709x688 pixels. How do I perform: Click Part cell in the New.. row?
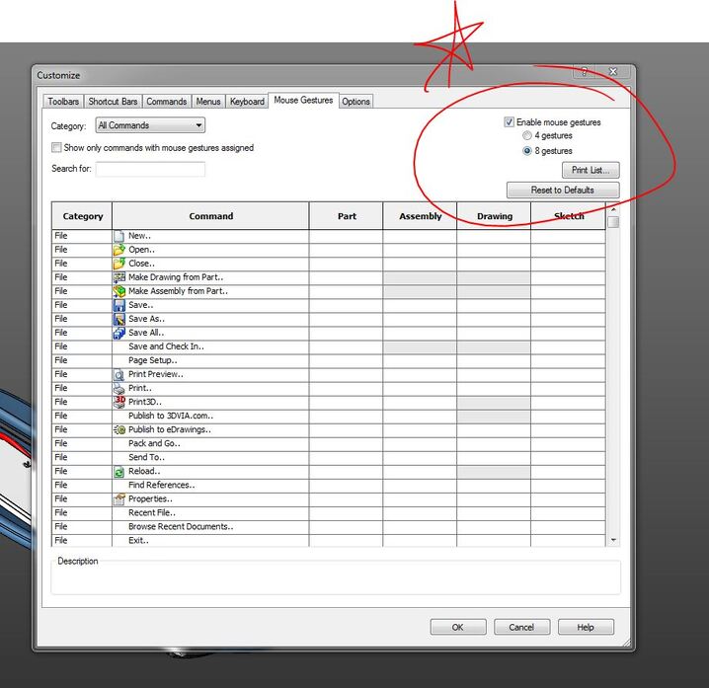click(x=347, y=236)
